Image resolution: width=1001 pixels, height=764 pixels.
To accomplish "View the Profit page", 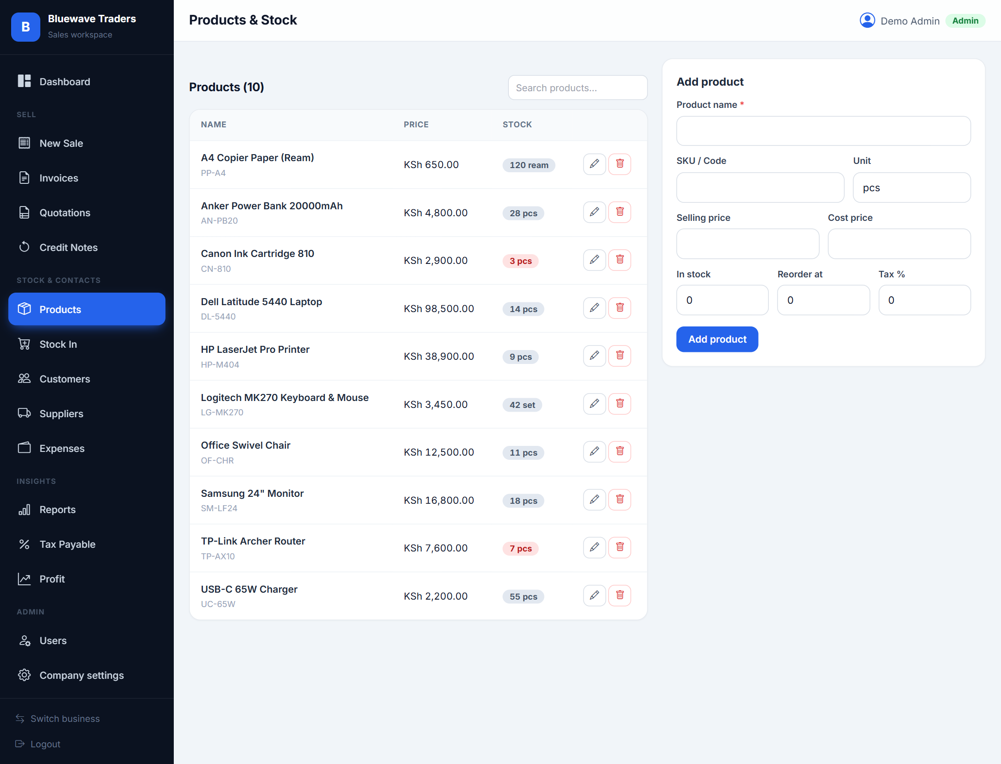I will click(87, 579).
